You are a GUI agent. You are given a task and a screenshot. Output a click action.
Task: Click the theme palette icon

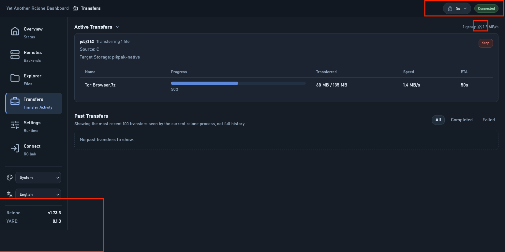[10, 178]
